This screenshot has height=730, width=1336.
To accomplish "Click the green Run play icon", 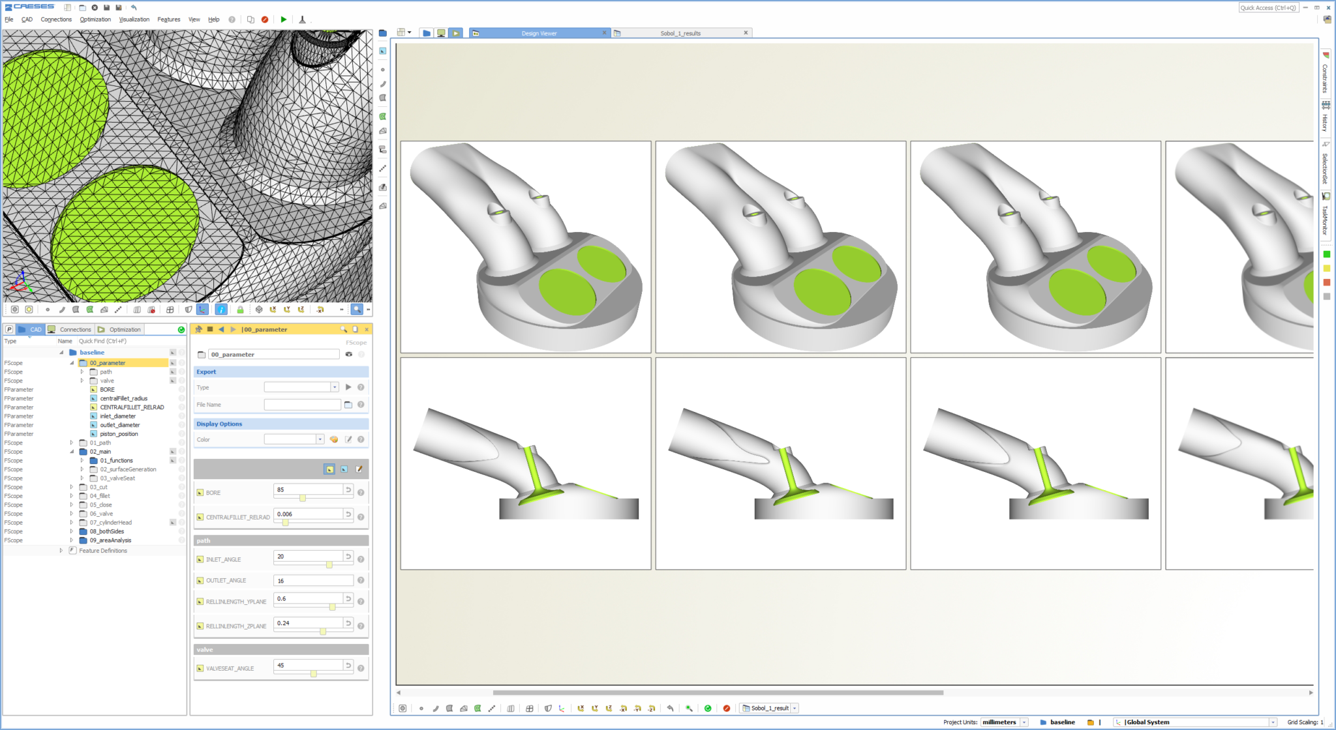I will (x=283, y=20).
